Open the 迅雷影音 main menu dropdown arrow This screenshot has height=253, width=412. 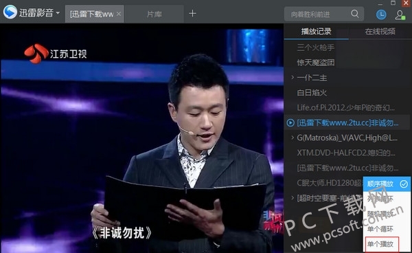58,12
